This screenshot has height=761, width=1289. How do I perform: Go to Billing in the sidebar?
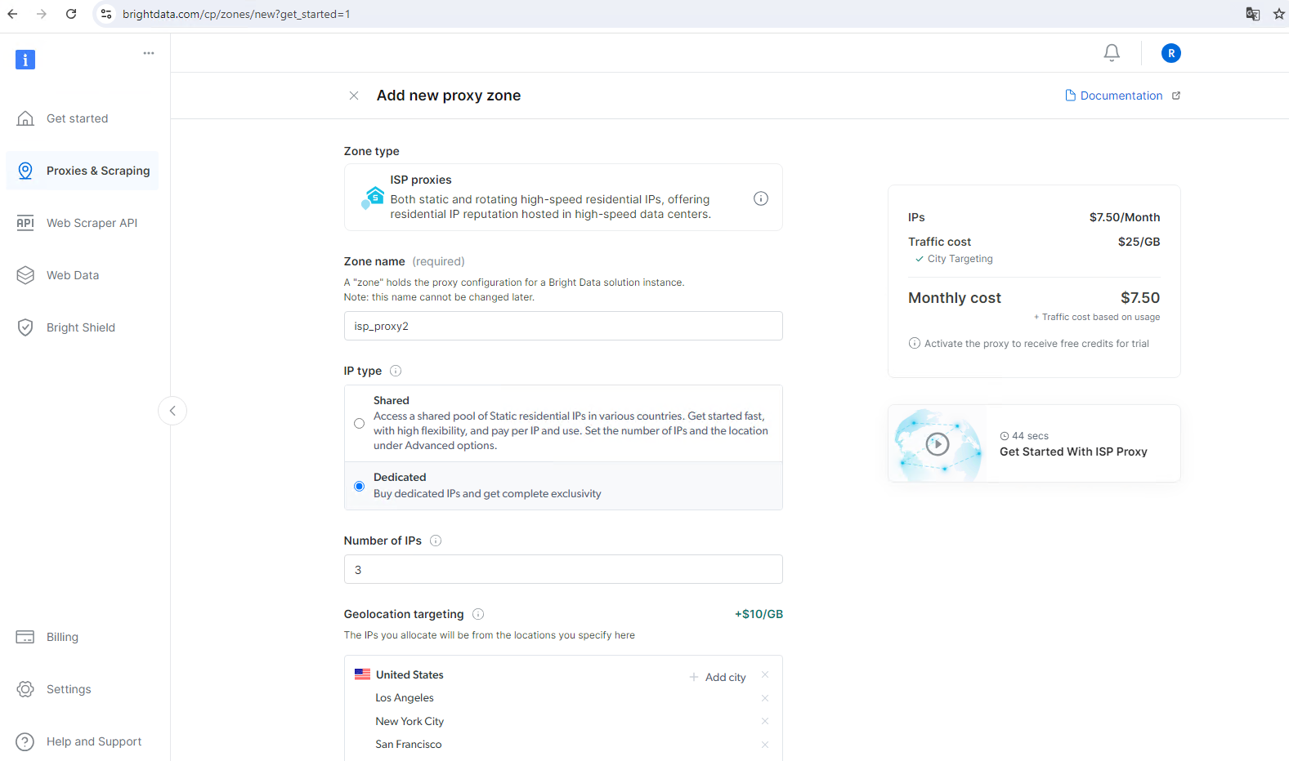pos(62,637)
